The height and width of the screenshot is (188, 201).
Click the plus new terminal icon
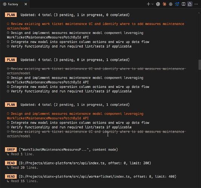(148, 4)
